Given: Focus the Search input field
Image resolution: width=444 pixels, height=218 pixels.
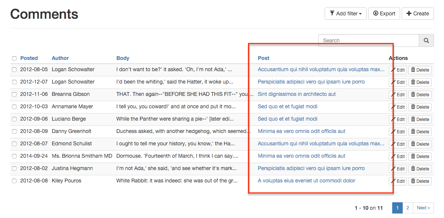Looking at the screenshot, I should pyautogui.click(x=368, y=40).
